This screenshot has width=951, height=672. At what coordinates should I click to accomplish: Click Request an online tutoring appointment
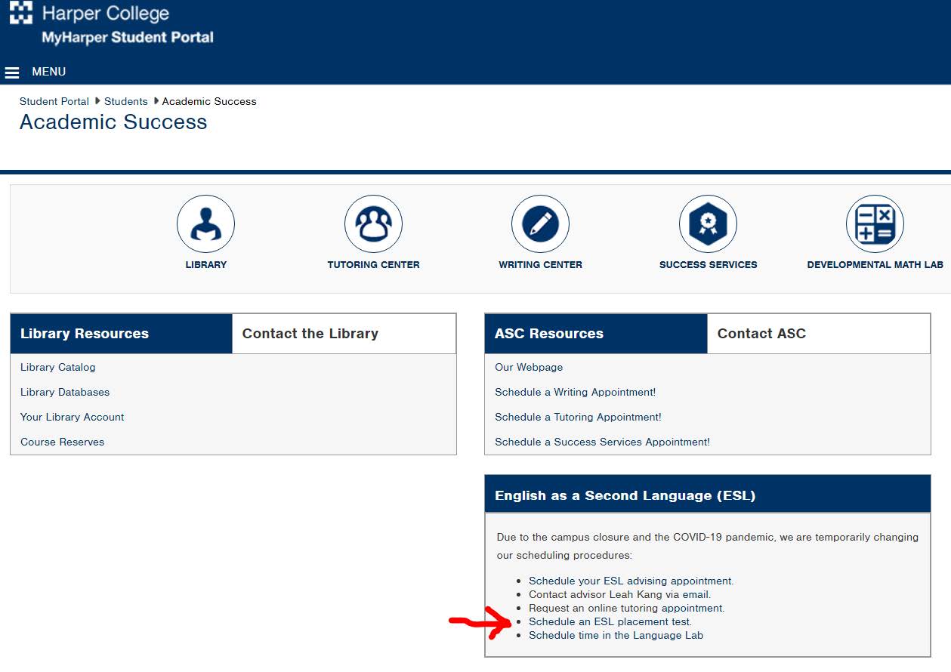[x=627, y=608]
